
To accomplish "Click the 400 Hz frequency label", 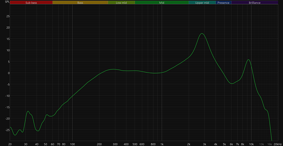I will pos(126,144).
